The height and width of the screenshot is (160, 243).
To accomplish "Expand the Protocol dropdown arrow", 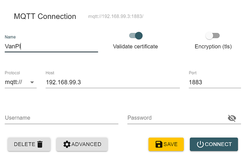I will coord(32,83).
